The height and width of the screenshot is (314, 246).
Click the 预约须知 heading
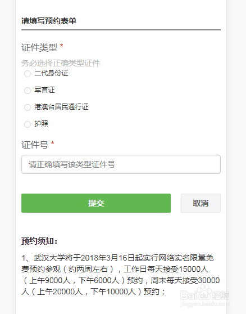[39, 241]
